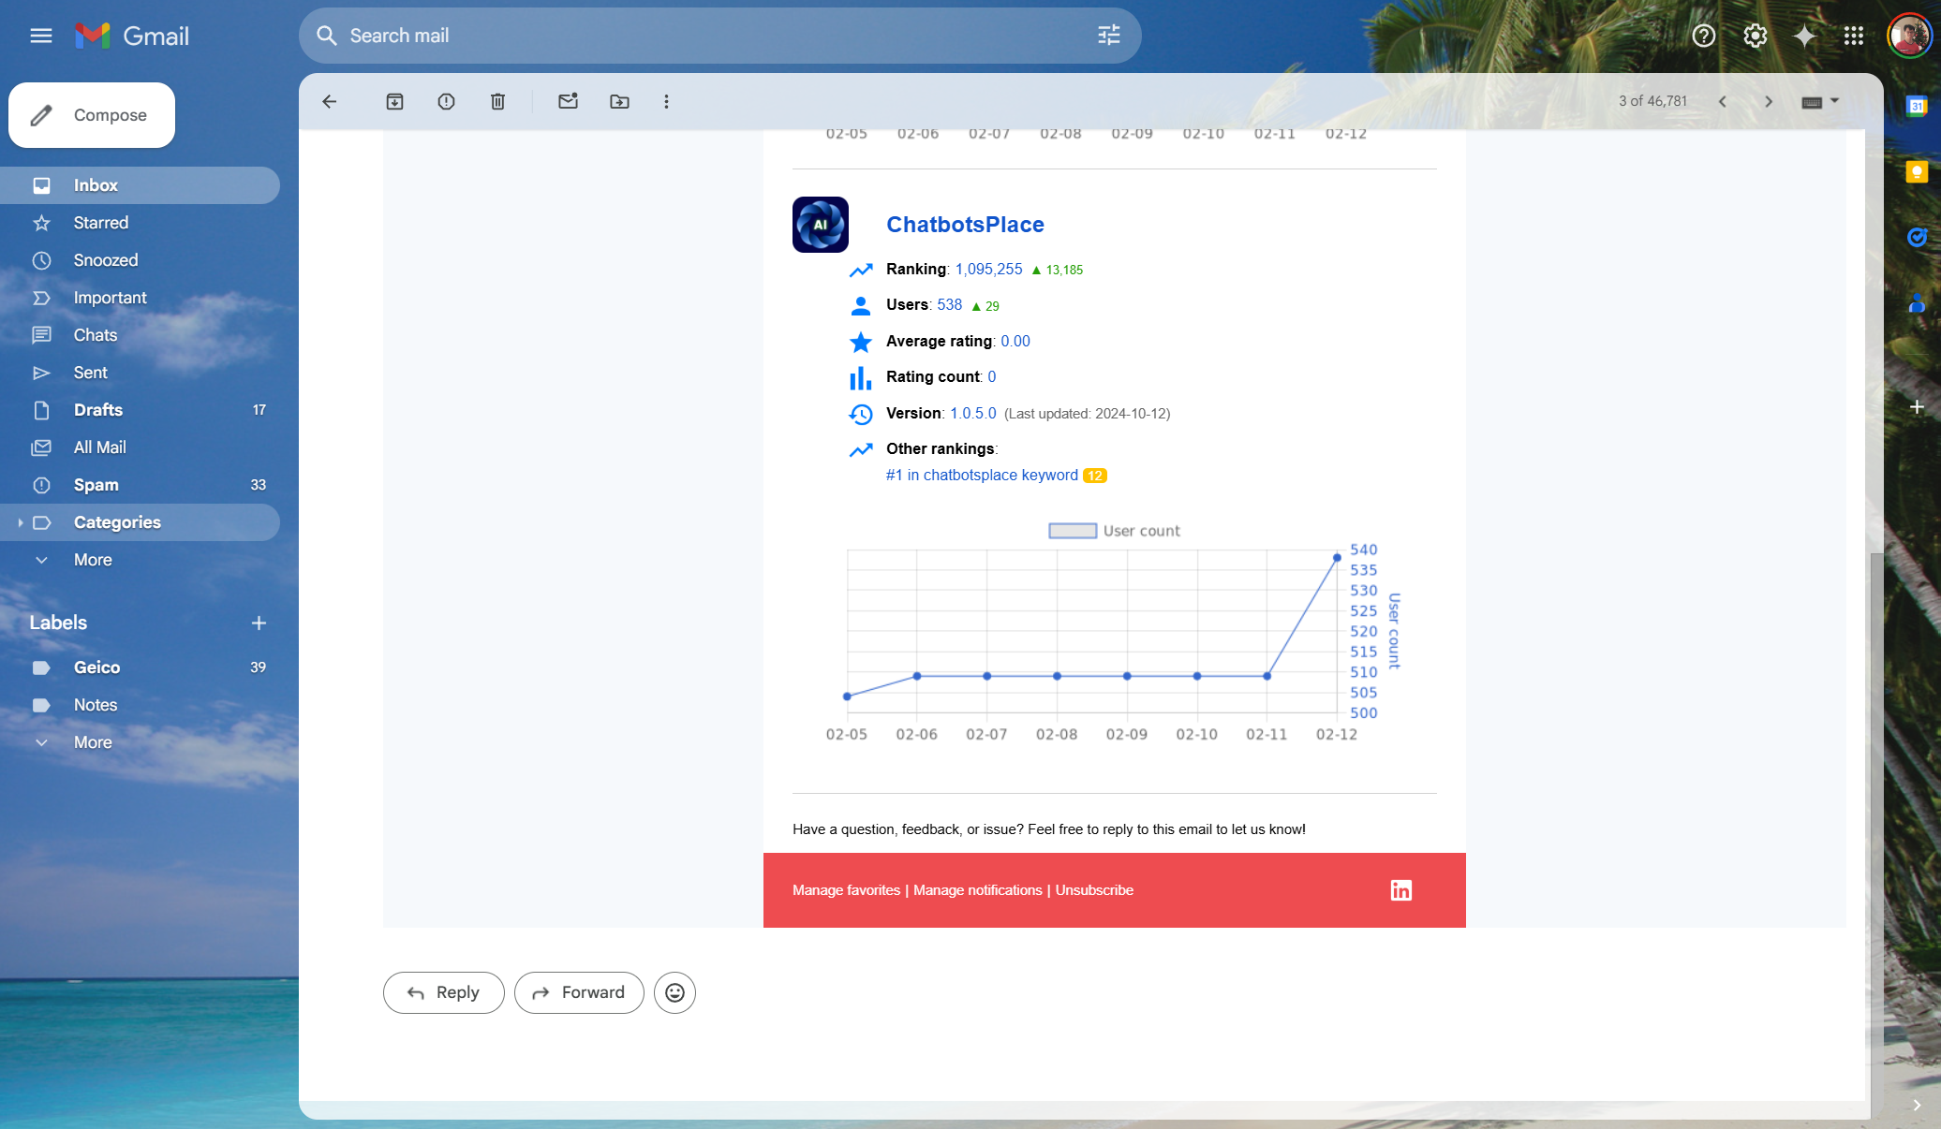Open the Important folder
Viewport: 1941px width, 1129px height.
140,298
